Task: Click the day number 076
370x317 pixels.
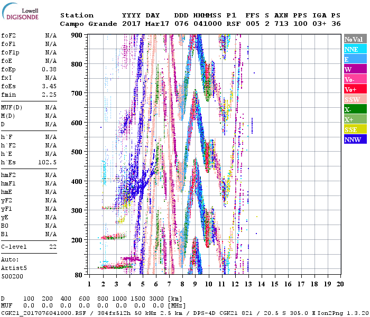Action: pos(181,24)
